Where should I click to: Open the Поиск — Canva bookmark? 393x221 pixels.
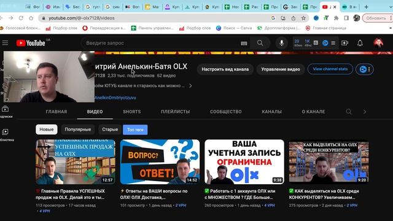(x=234, y=28)
